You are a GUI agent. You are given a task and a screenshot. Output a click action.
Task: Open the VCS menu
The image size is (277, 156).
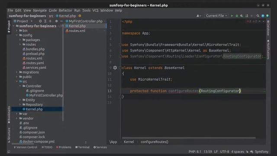click(x=95, y=10)
